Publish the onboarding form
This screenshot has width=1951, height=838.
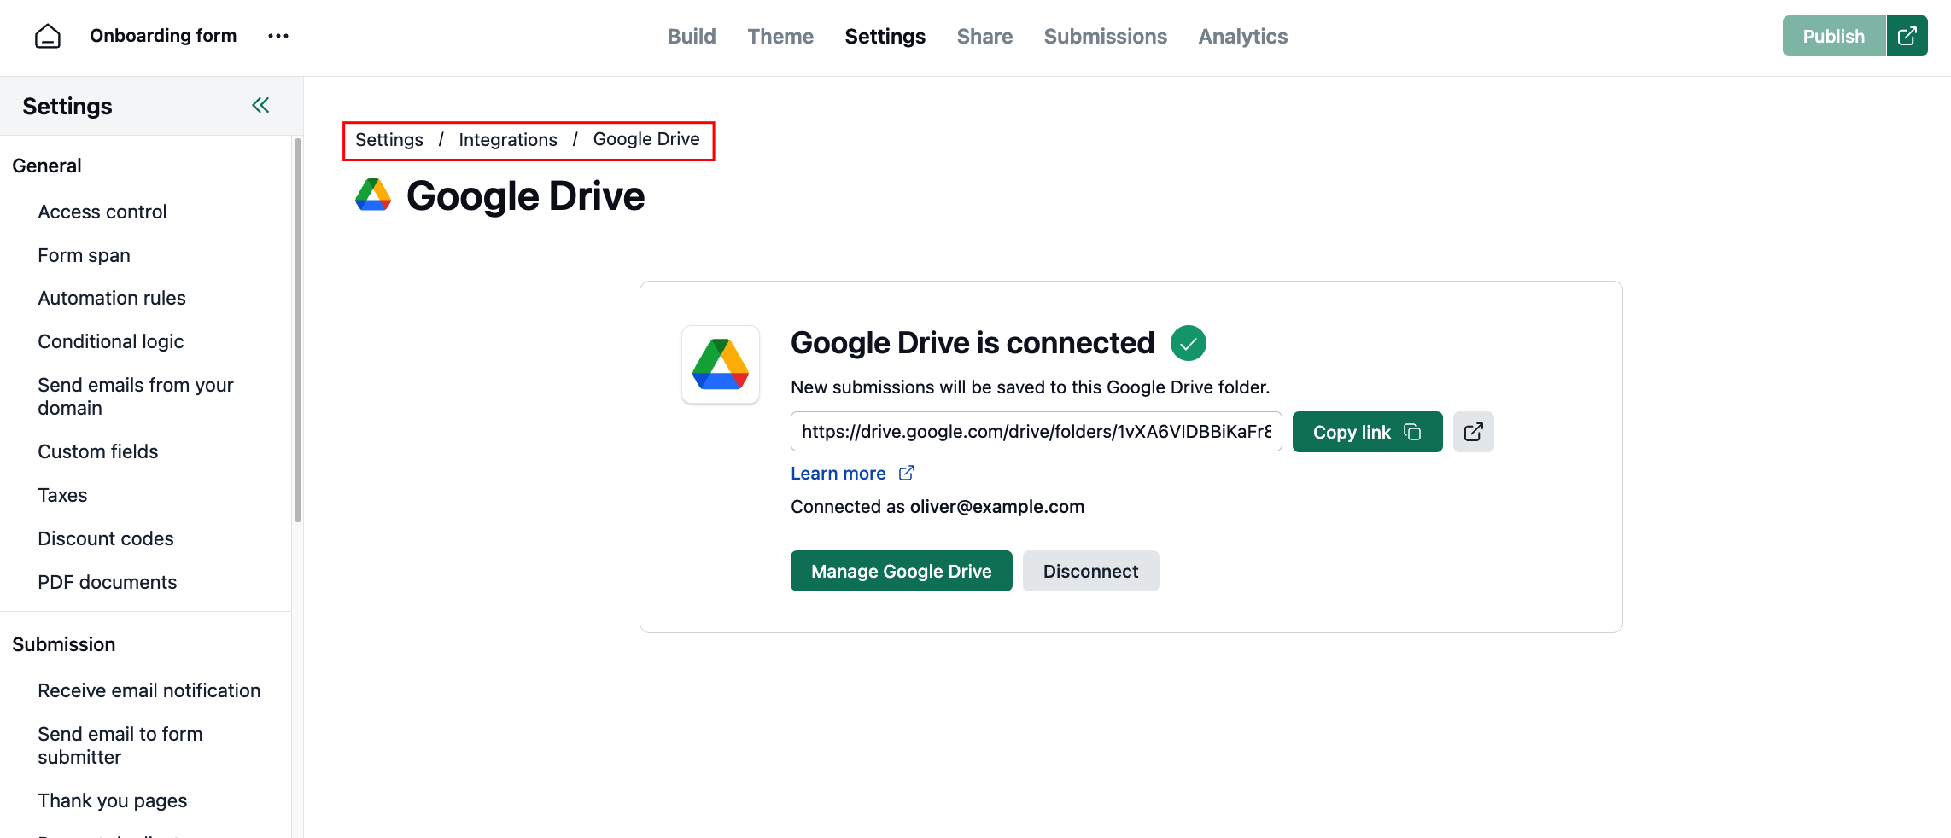(1834, 36)
